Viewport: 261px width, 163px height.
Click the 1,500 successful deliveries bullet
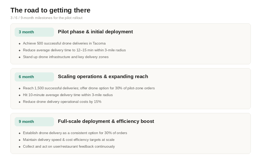click(x=89, y=88)
